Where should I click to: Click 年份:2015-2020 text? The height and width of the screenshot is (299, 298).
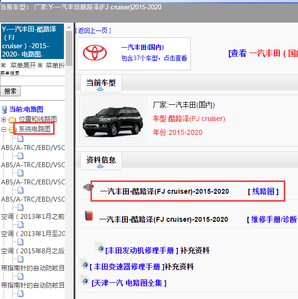pos(178,132)
